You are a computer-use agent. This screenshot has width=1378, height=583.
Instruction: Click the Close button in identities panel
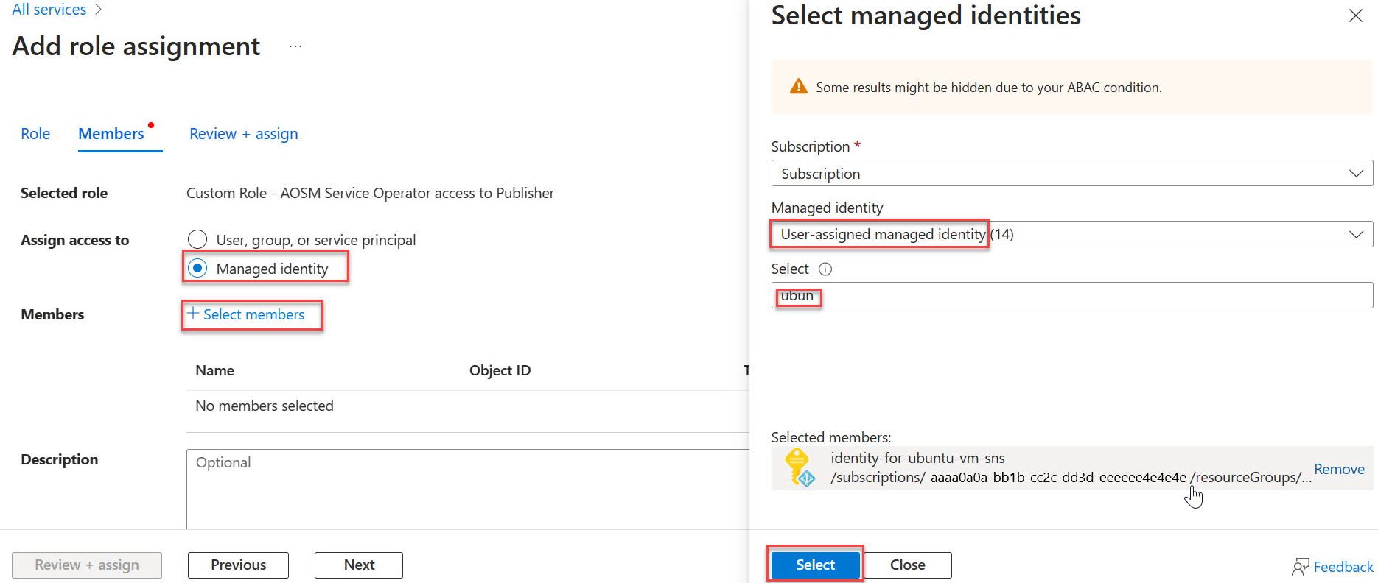tap(907, 565)
